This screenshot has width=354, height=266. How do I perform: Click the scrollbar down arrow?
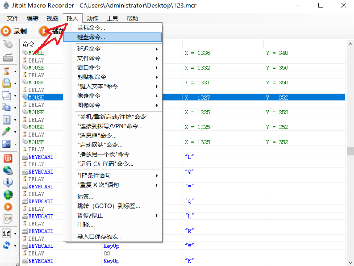pyautogui.click(x=351, y=263)
